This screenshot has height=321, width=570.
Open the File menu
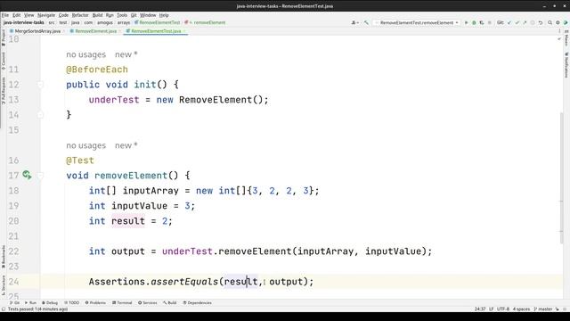[5, 15]
